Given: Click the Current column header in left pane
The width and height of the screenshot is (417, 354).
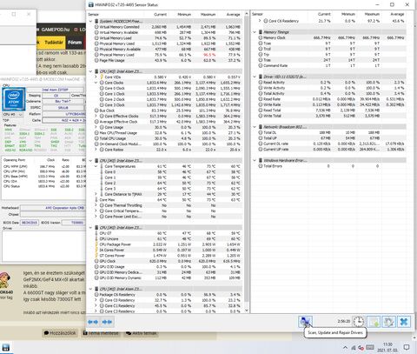Looking at the screenshot, I should pyautogui.click(x=160, y=14).
